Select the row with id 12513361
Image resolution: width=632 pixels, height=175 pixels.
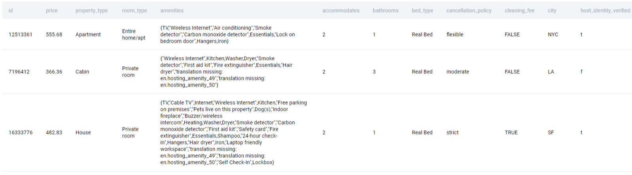point(21,35)
